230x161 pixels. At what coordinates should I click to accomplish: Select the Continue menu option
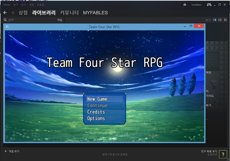click(x=104, y=105)
